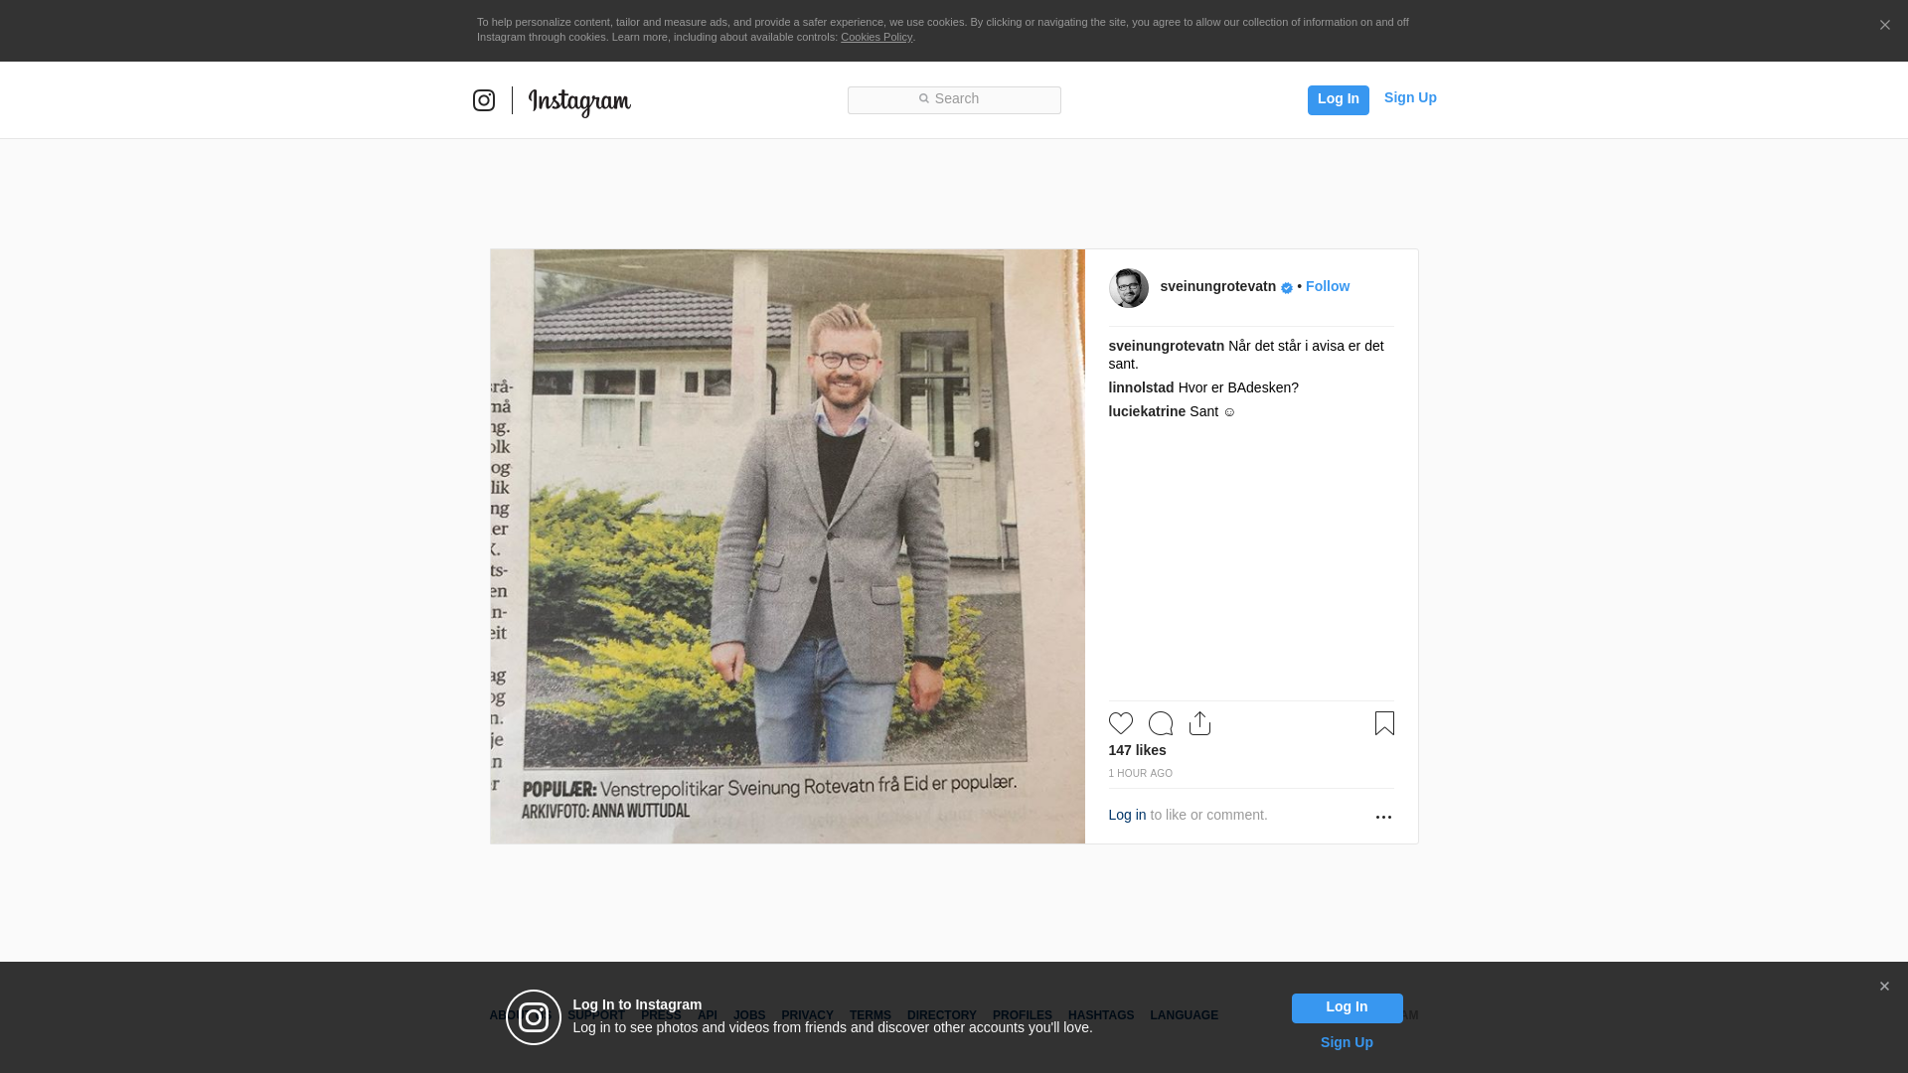1908x1073 pixels.
Task: Open commenter luciekatrine profile
Action: [1148, 411]
